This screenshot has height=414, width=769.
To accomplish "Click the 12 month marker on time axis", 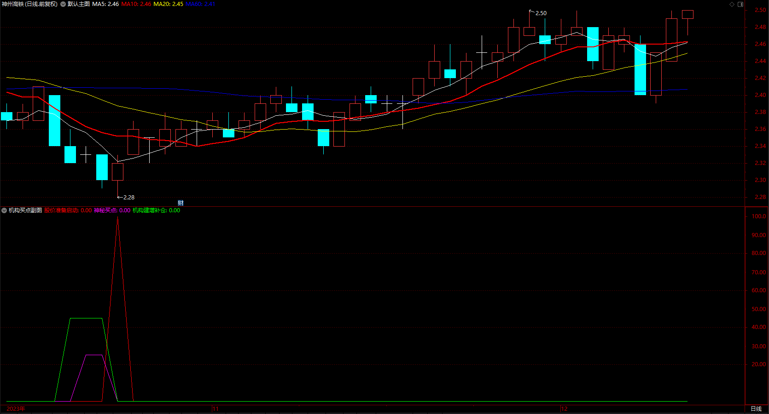I will 565,408.
